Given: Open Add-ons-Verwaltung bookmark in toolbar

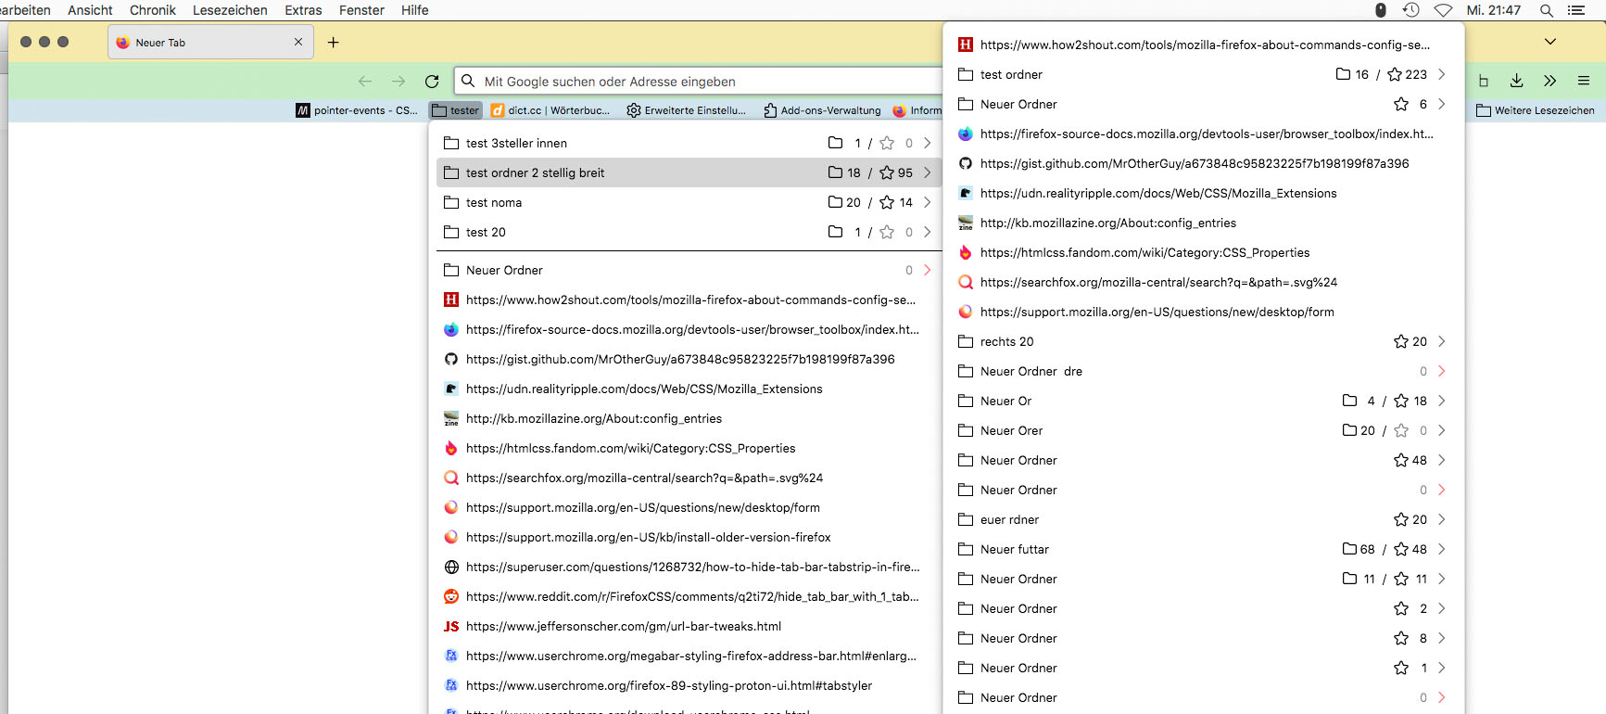Looking at the screenshot, I should (822, 110).
